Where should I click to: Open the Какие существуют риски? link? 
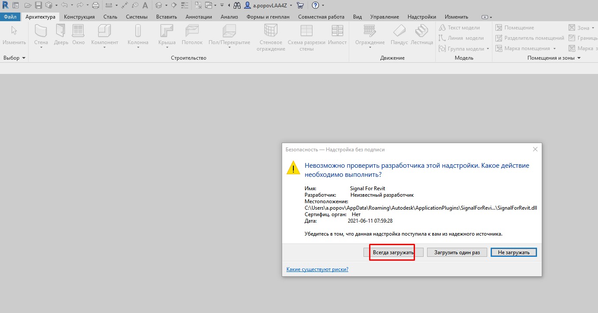317,269
